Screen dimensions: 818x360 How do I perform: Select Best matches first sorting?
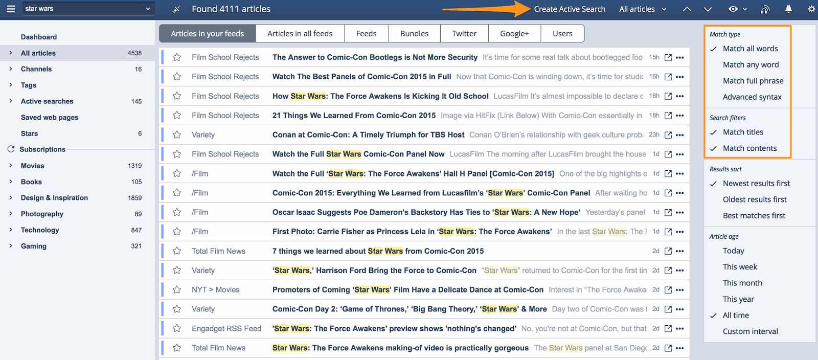(x=754, y=215)
